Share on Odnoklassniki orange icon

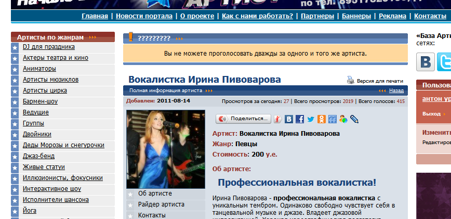(321, 119)
